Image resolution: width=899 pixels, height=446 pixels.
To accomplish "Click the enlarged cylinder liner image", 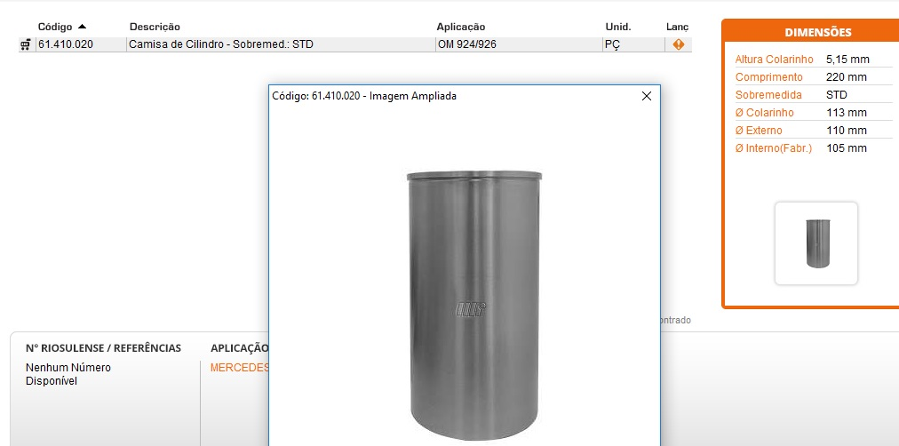I will coord(473,302).
